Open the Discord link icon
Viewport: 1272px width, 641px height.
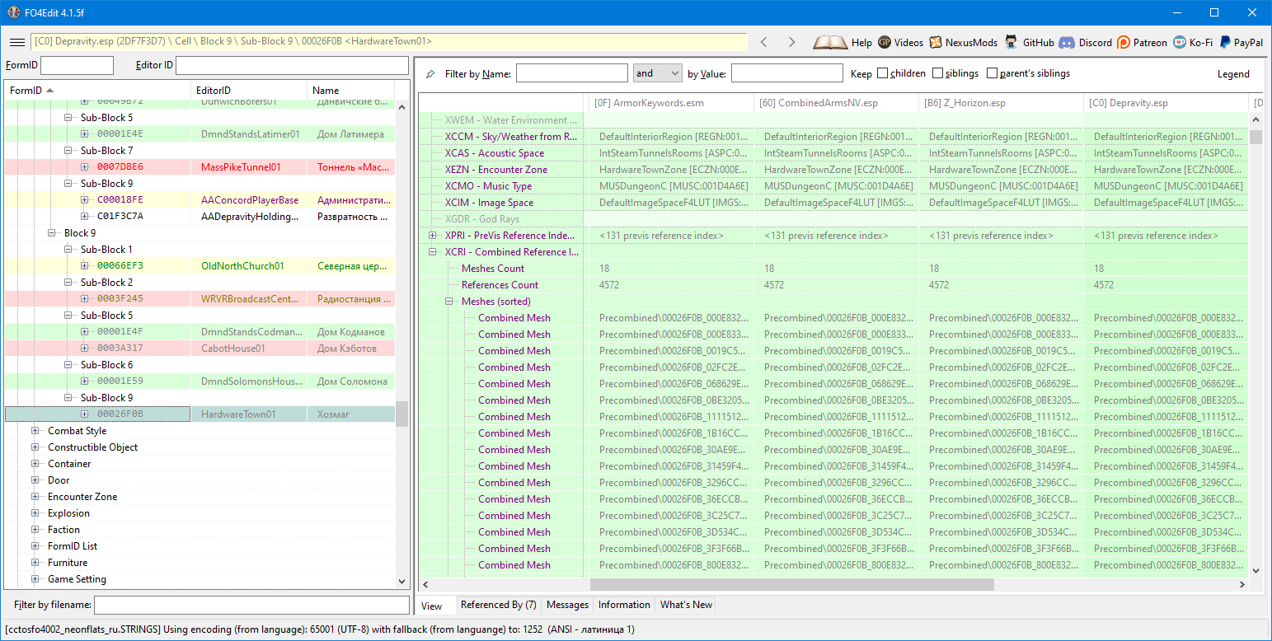tap(1067, 42)
